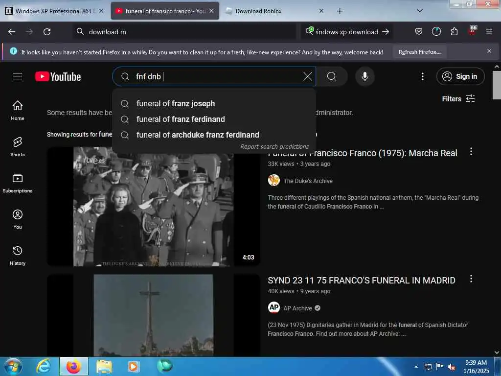Click the circular Firefox profile icon

click(x=436, y=31)
